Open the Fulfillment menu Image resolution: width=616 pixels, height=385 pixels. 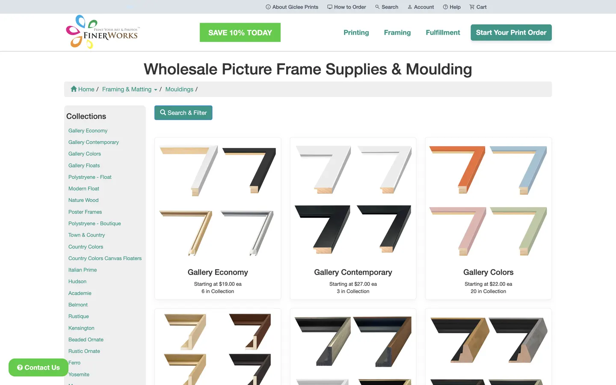point(443,33)
